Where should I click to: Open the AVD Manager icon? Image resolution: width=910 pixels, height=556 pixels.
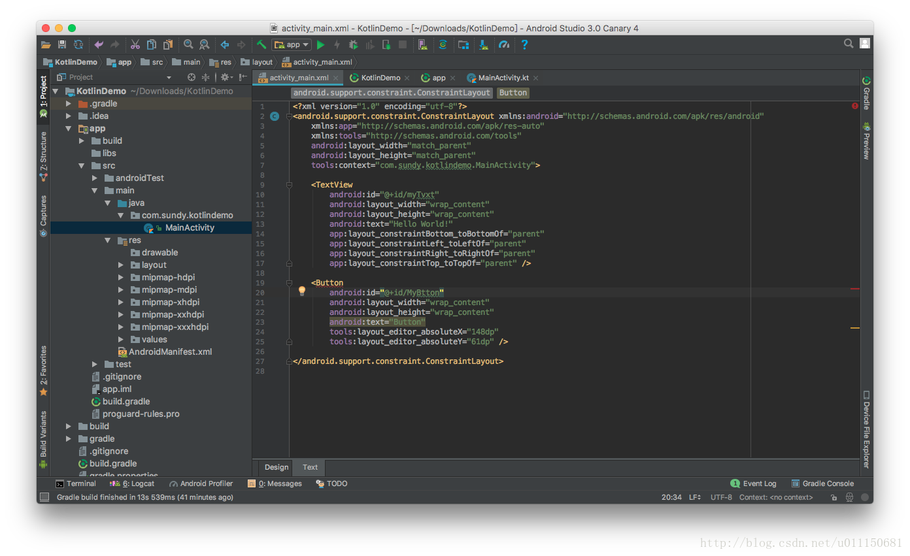(423, 45)
